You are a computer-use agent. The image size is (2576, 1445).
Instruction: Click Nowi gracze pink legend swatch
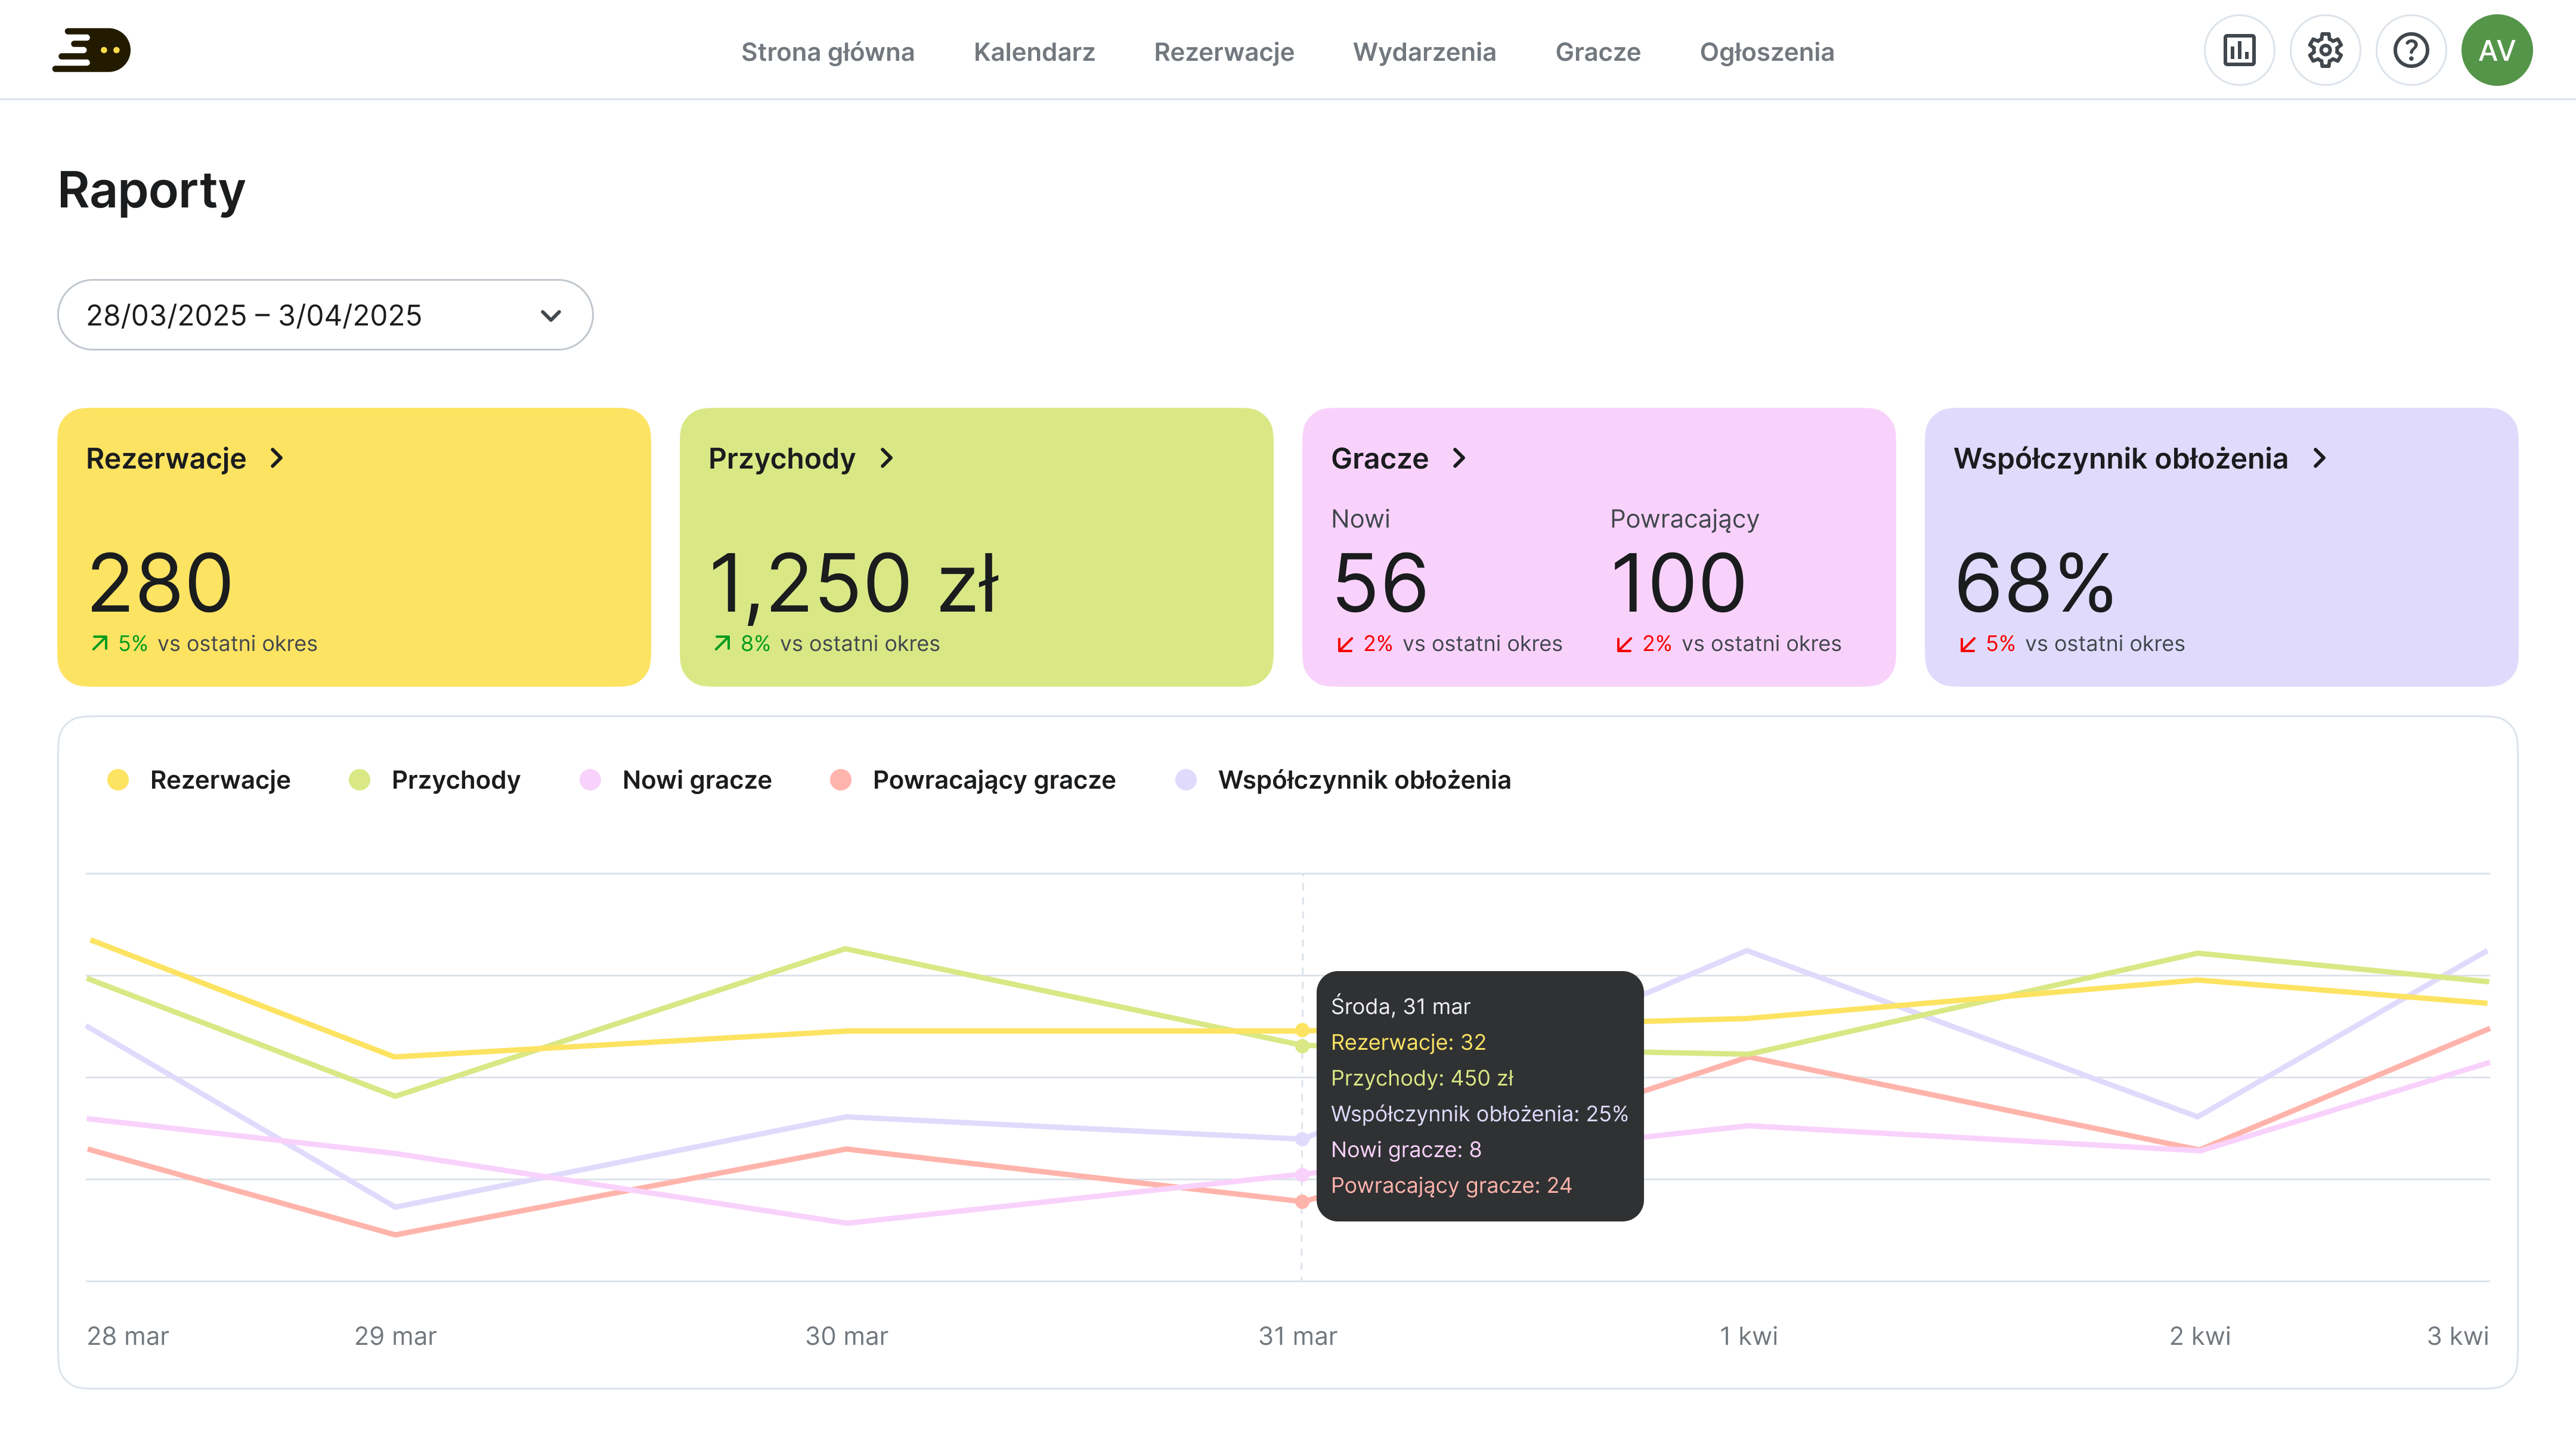coord(590,780)
